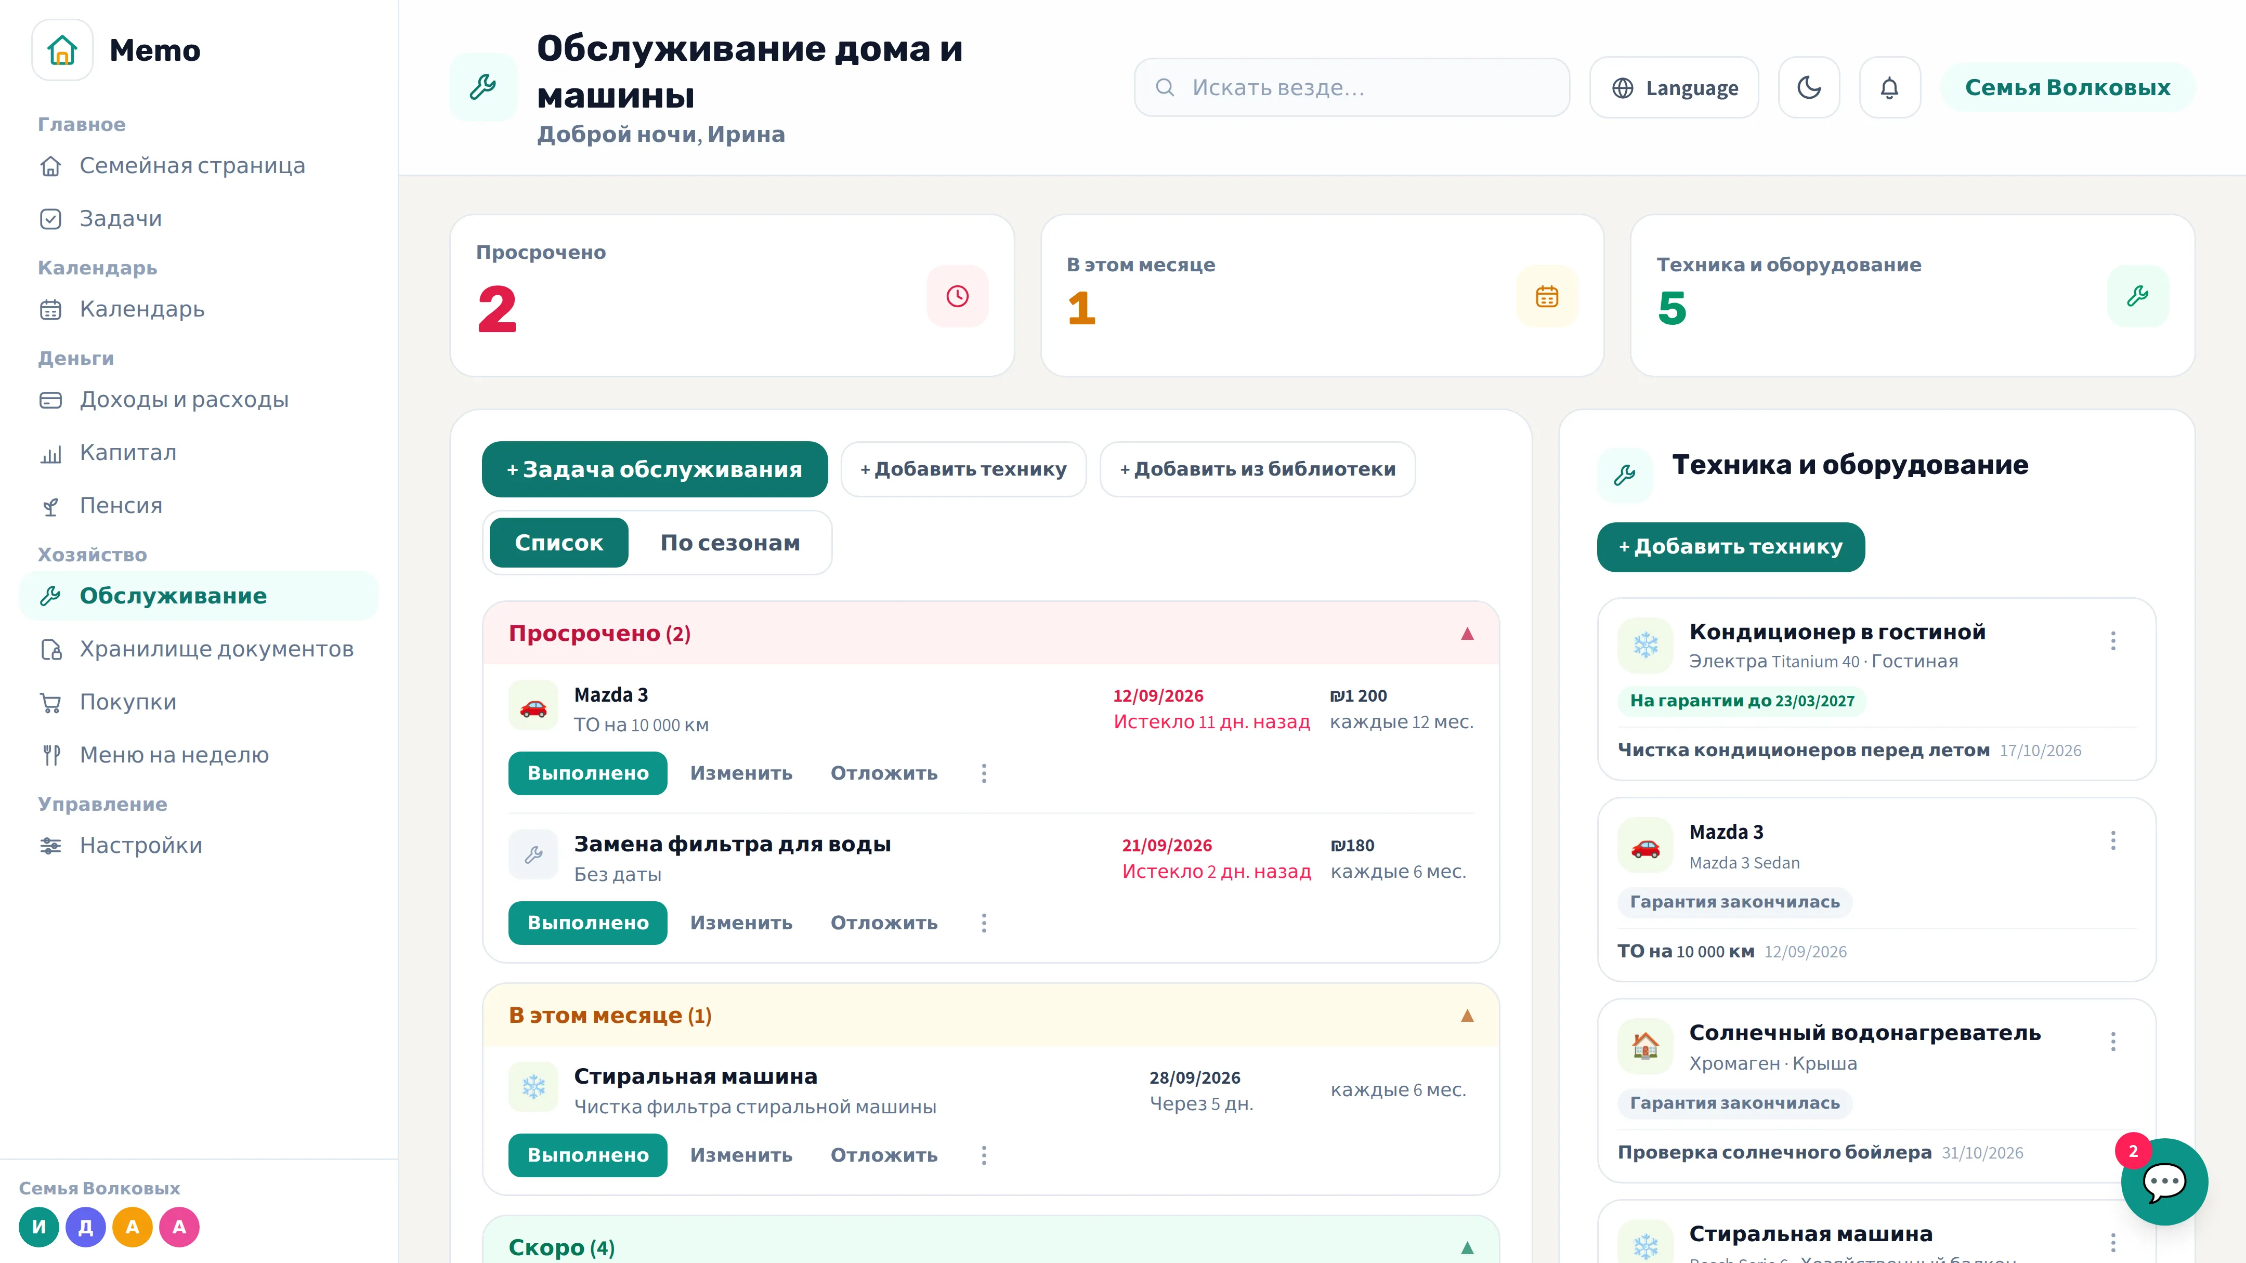The width and height of the screenshot is (2246, 1263).
Task: Click + Добавить технику in equipment panel
Action: click(x=1731, y=547)
